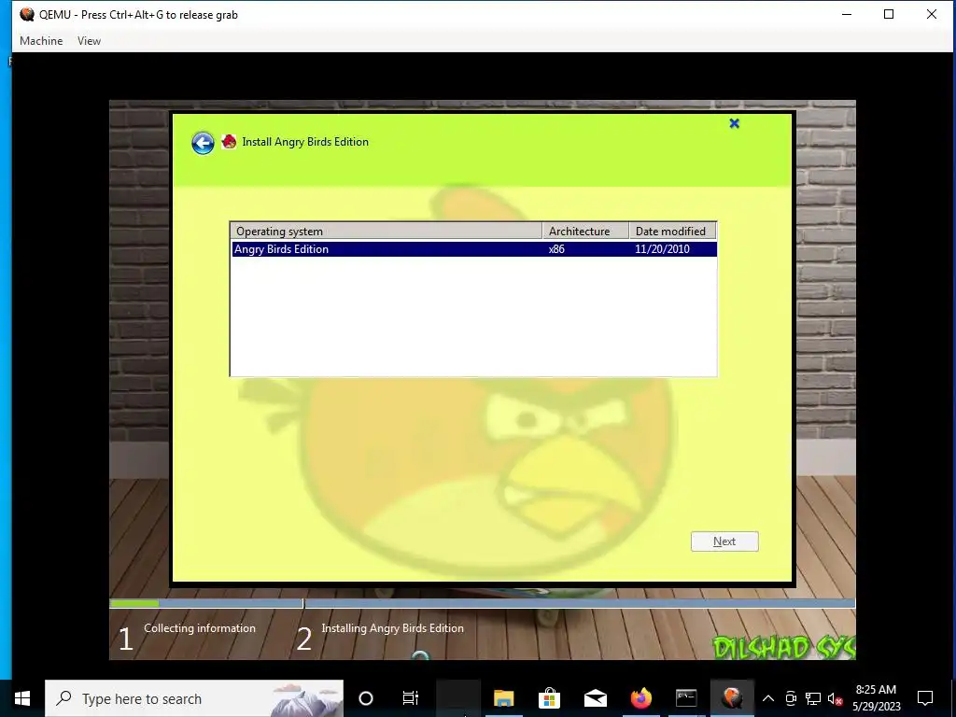Screen dimensions: 956x717
Task: Click the installation progress bar
Action: pyautogui.click(x=483, y=604)
